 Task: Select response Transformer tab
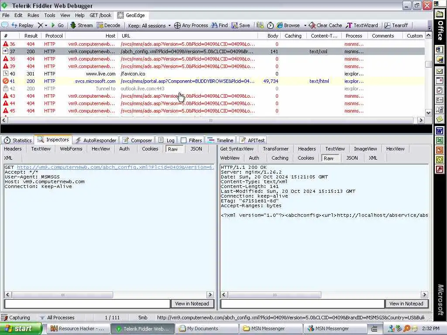tap(276, 149)
